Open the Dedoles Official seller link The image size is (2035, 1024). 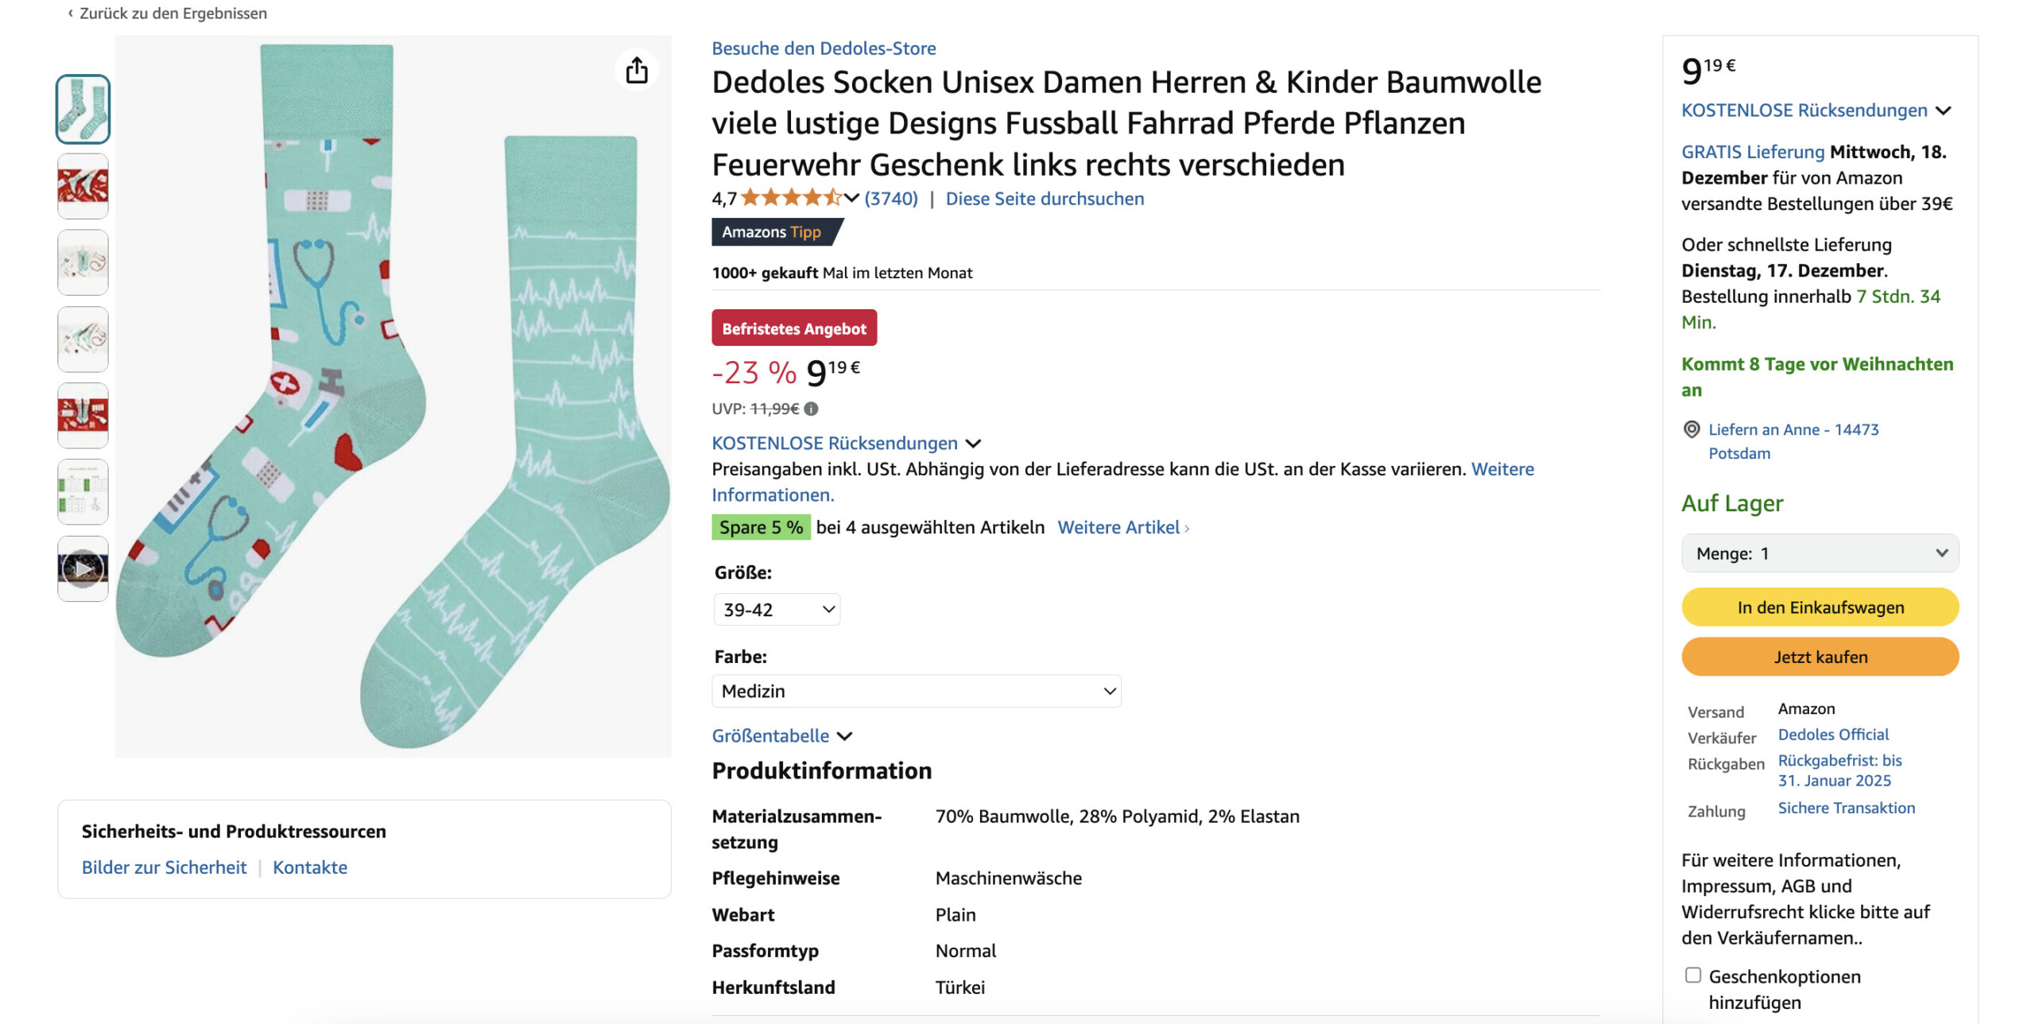(1833, 735)
